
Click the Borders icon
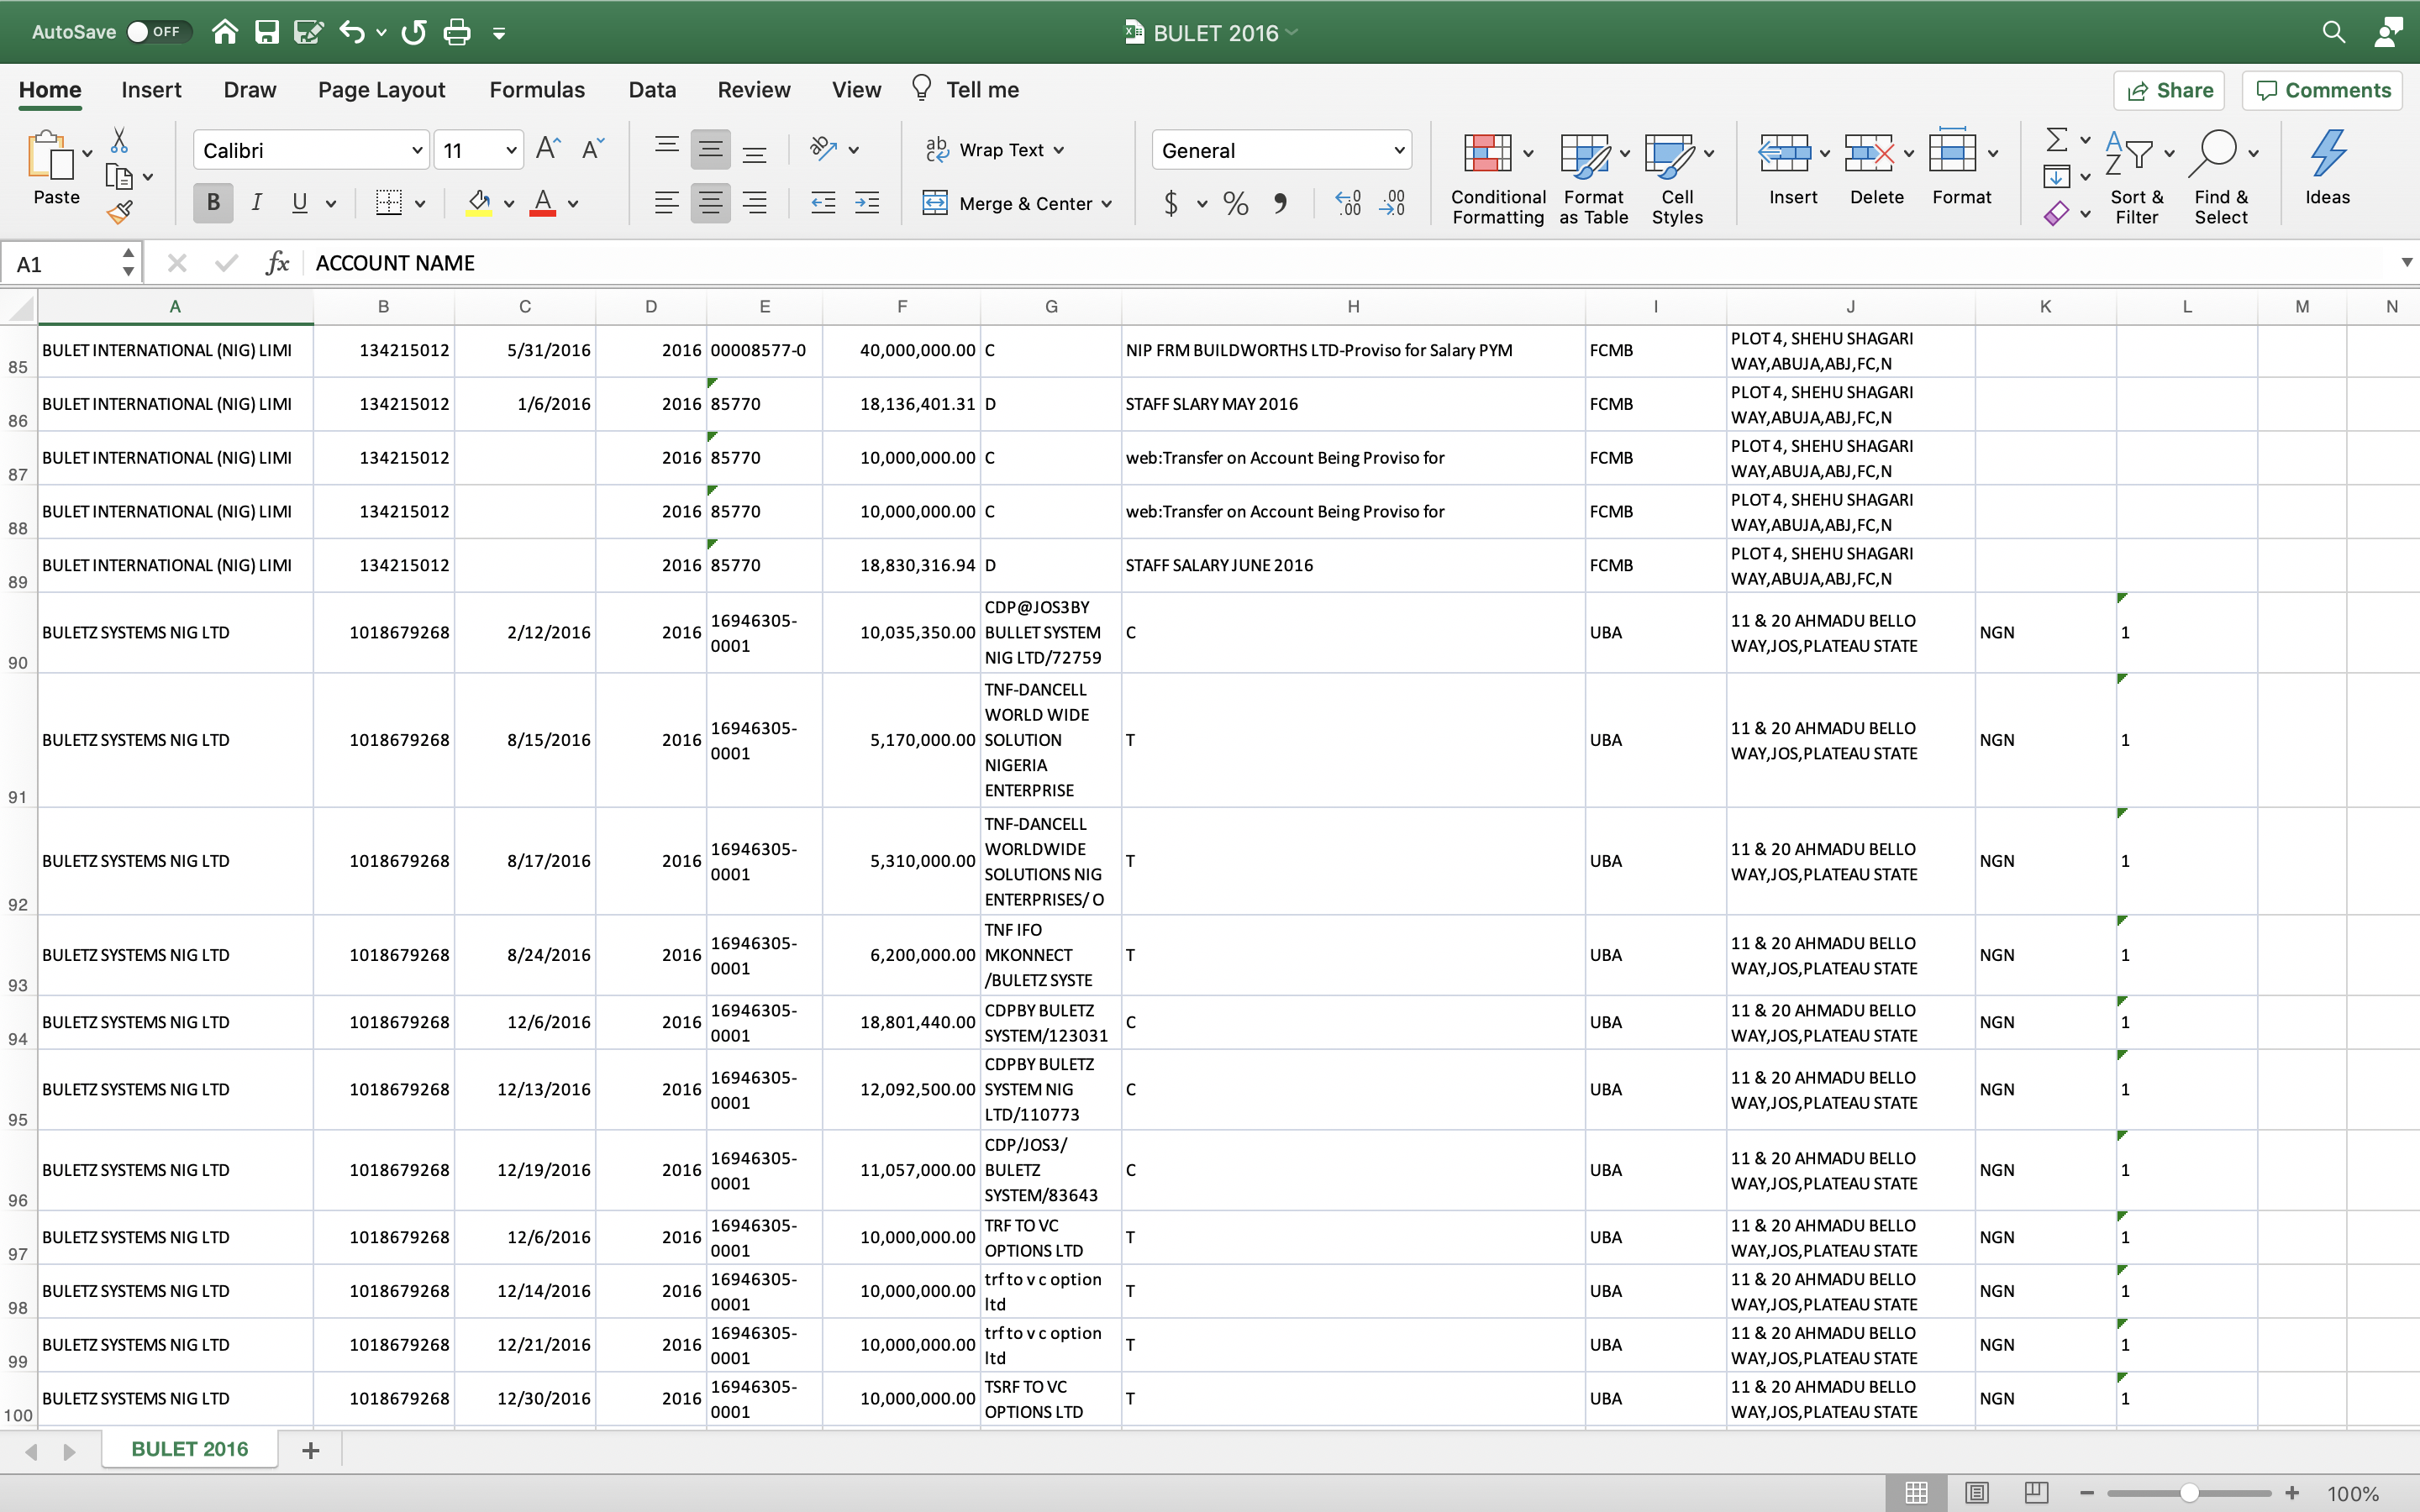389,203
